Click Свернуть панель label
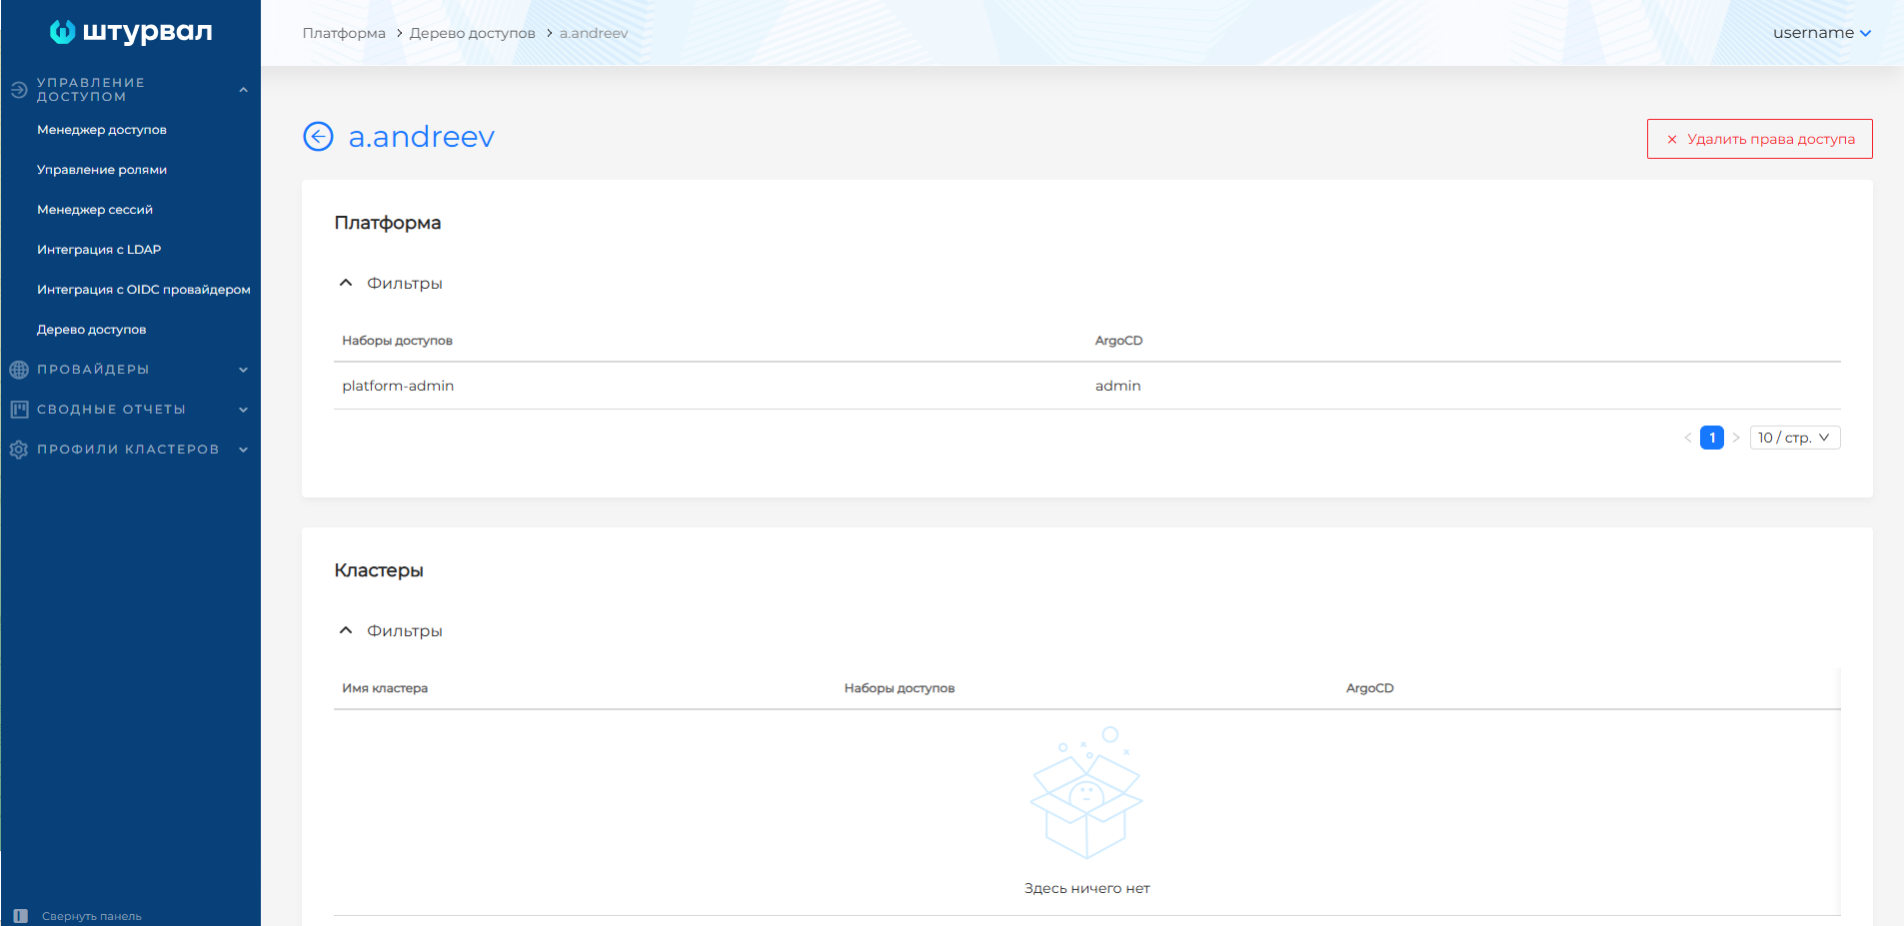This screenshot has height=926, width=1904. click(92, 916)
